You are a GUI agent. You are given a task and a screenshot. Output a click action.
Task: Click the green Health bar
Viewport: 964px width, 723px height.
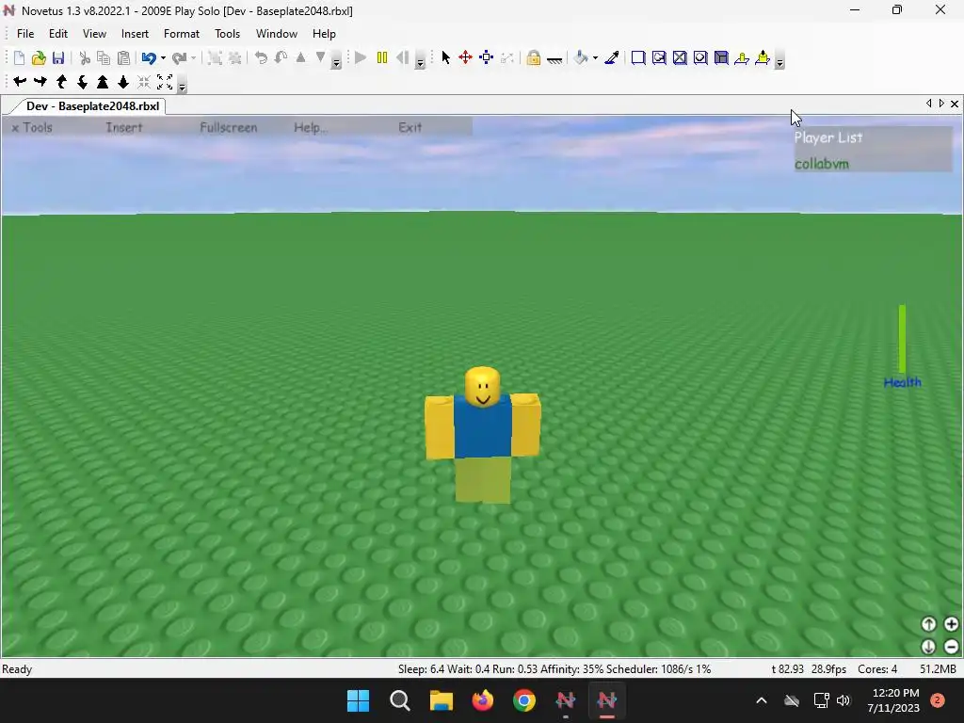tap(902, 339)
